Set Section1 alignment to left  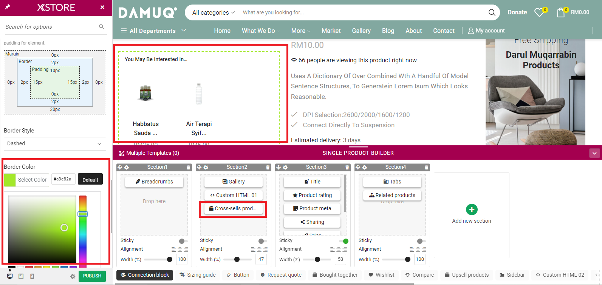pos(174,250)
